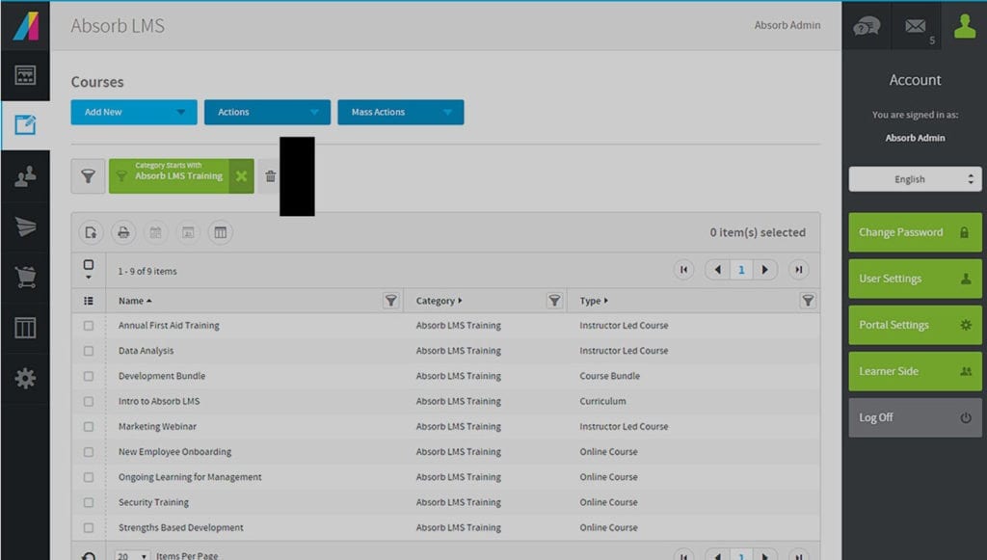Screen dimensions: 987x560
Task: Click the trash icon to clear filters
Action: [270, 176]
